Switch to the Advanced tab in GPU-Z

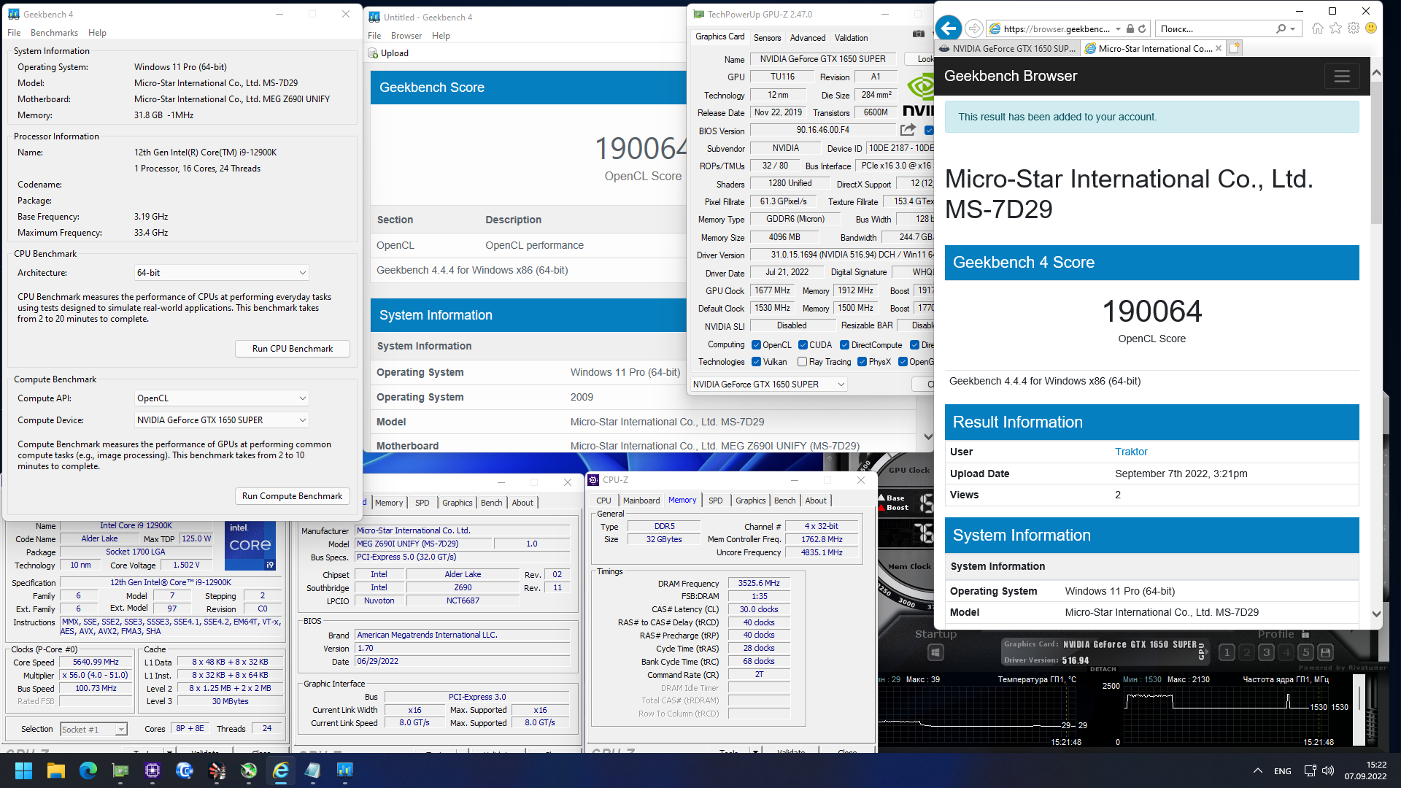[808, 38]
